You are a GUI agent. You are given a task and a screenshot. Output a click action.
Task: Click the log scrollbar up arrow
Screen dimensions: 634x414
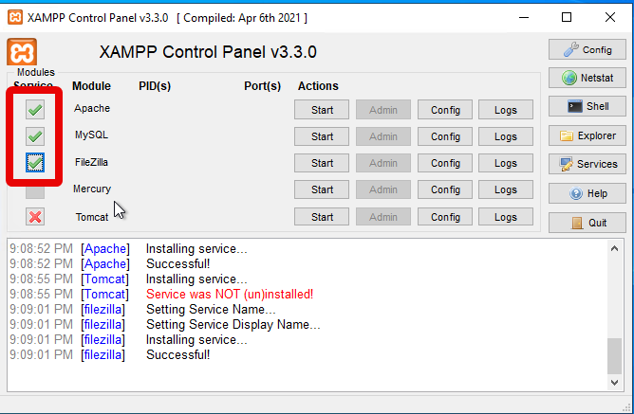[x=615, y=248]
